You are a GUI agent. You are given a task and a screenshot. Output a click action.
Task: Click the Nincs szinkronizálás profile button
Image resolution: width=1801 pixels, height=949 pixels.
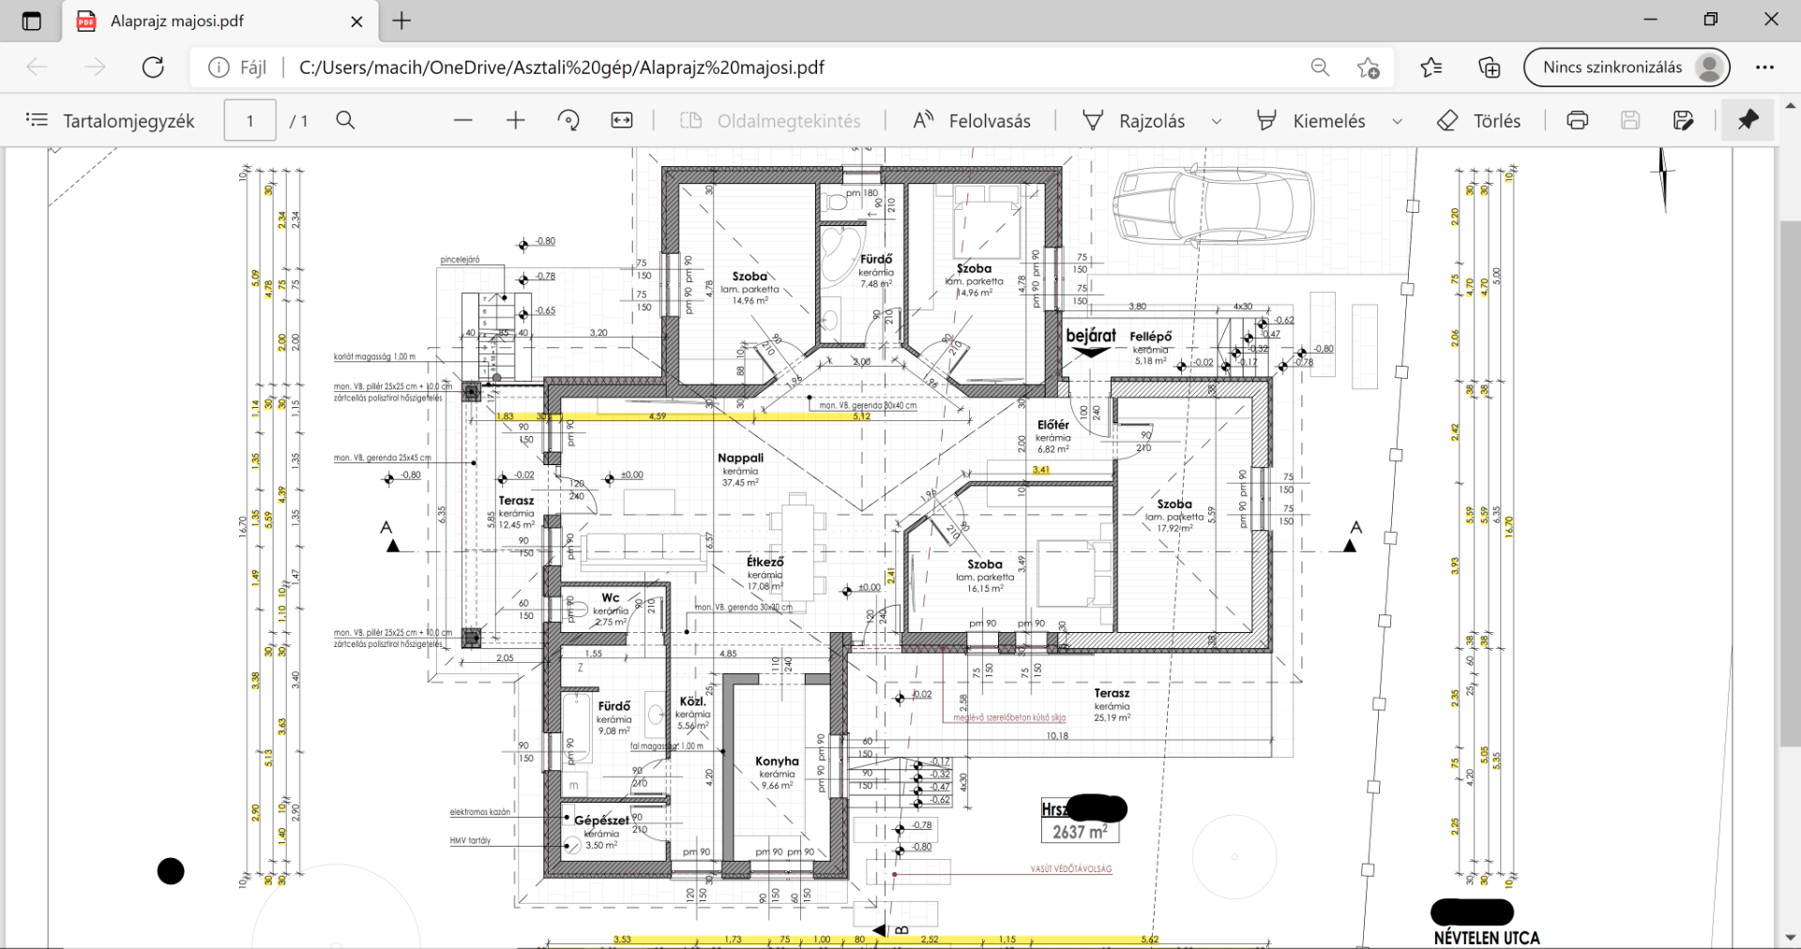click(x=1626, y=68)
